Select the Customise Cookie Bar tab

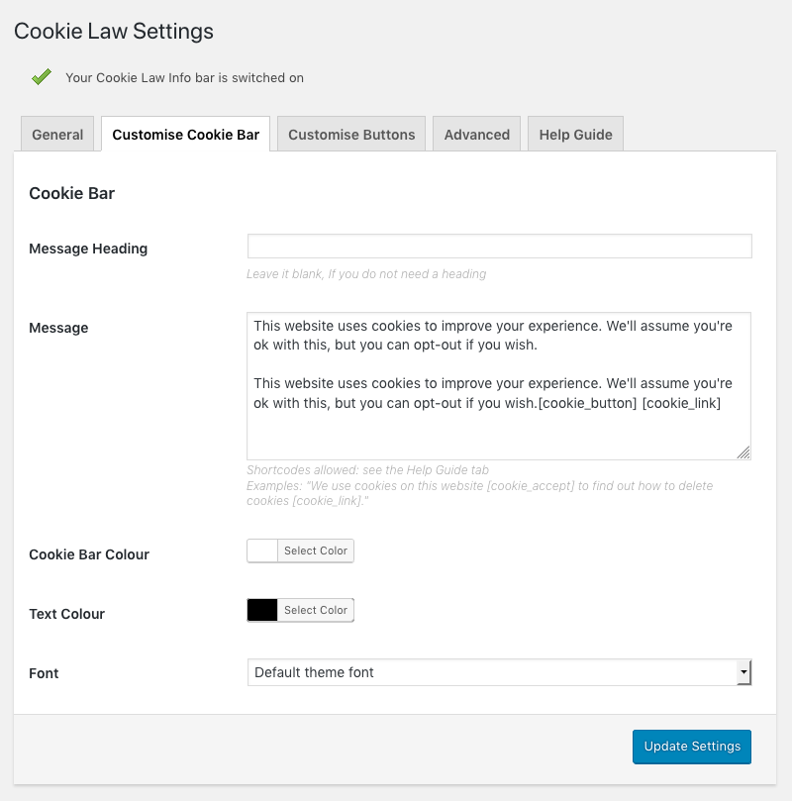click(185, 135)
